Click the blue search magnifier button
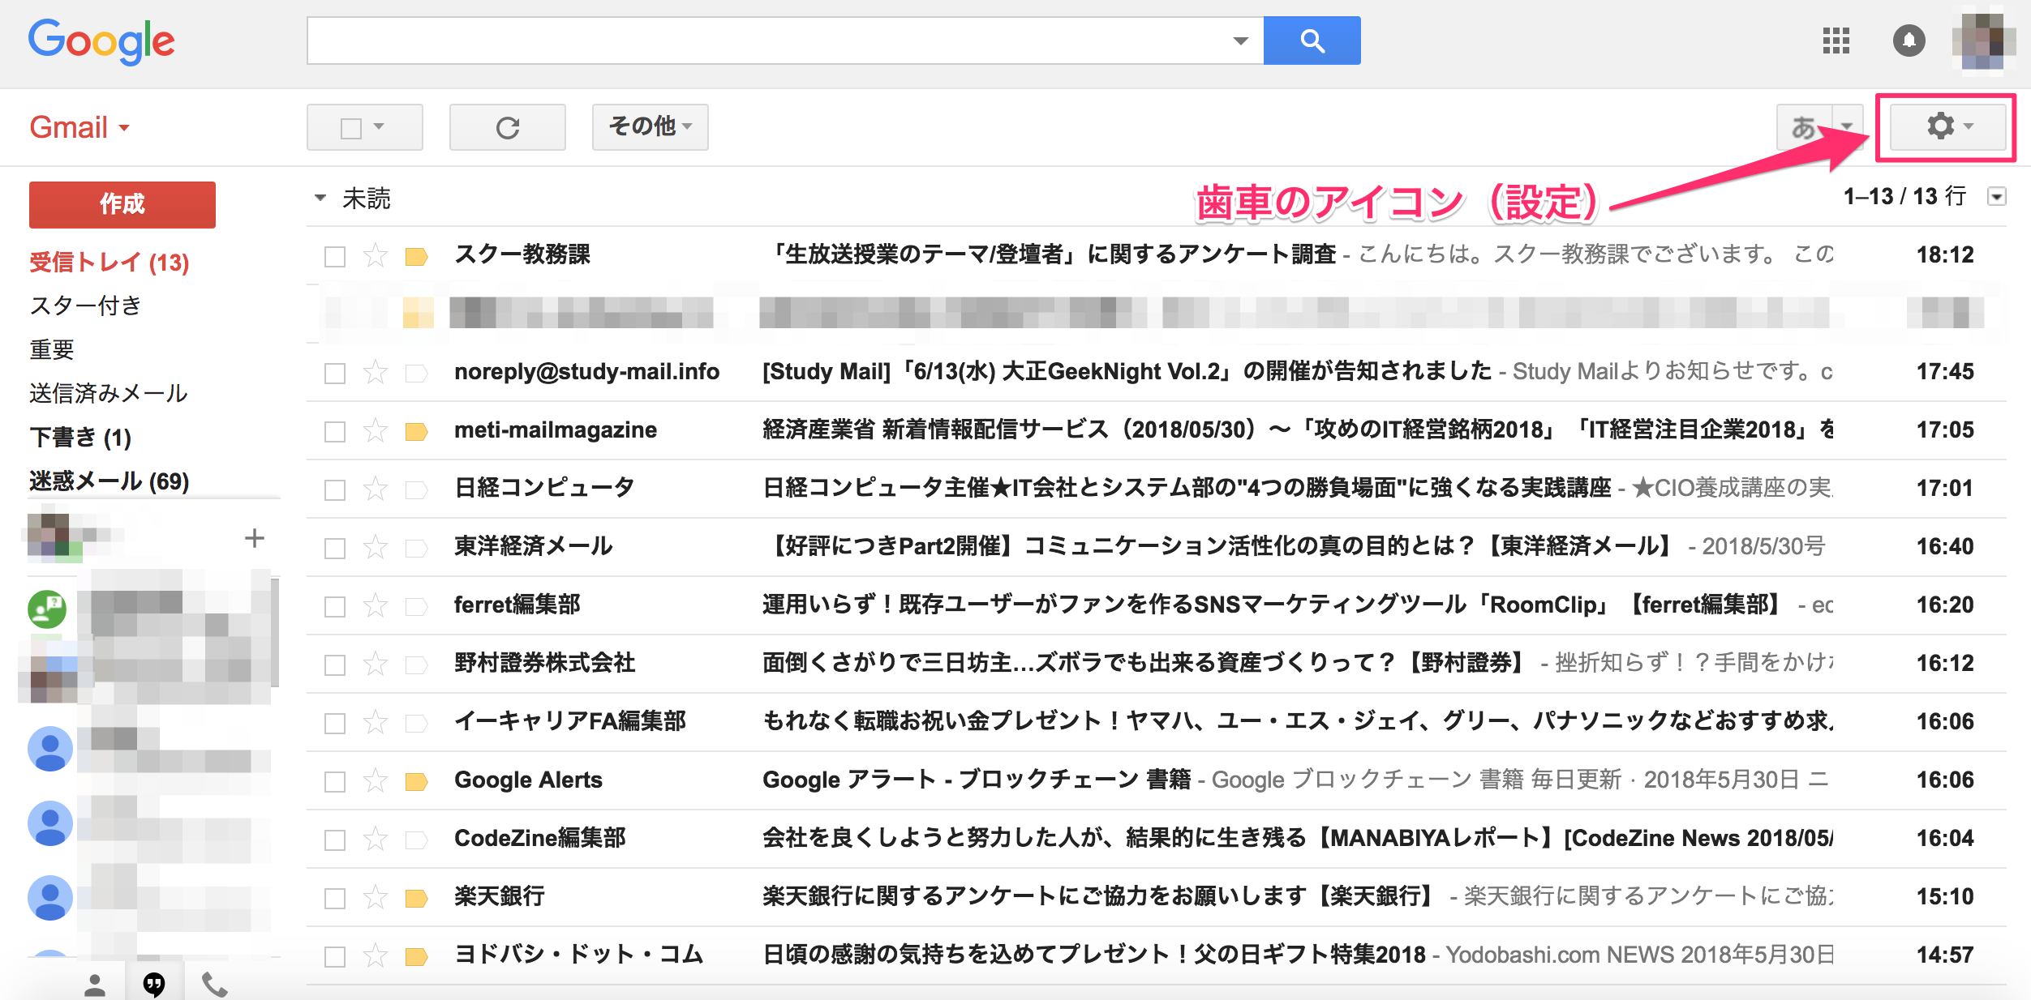 tap(1312, 41)
